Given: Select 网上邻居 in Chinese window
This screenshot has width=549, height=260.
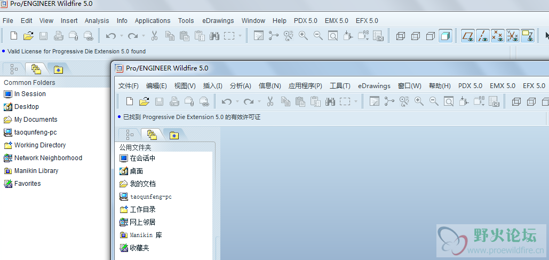Looking at the screenshot, I should pyautogui.click(x=138, y=222).
